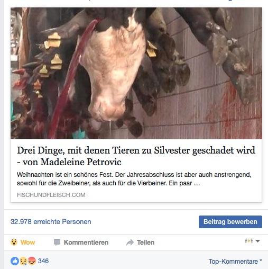Click the posting identity avatar icon
Viewport: 268px width, 269px height.
249,241
